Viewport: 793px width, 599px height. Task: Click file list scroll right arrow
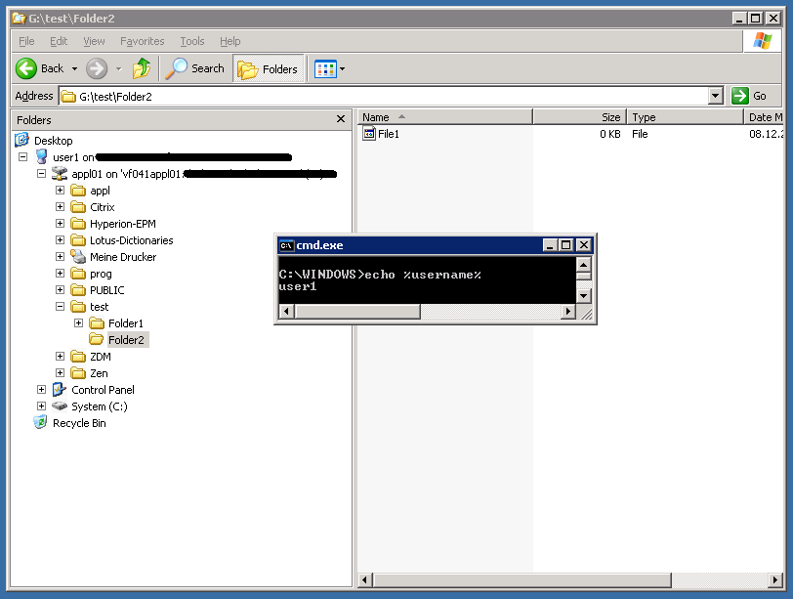pyautogui.click(x=775, y=579)
